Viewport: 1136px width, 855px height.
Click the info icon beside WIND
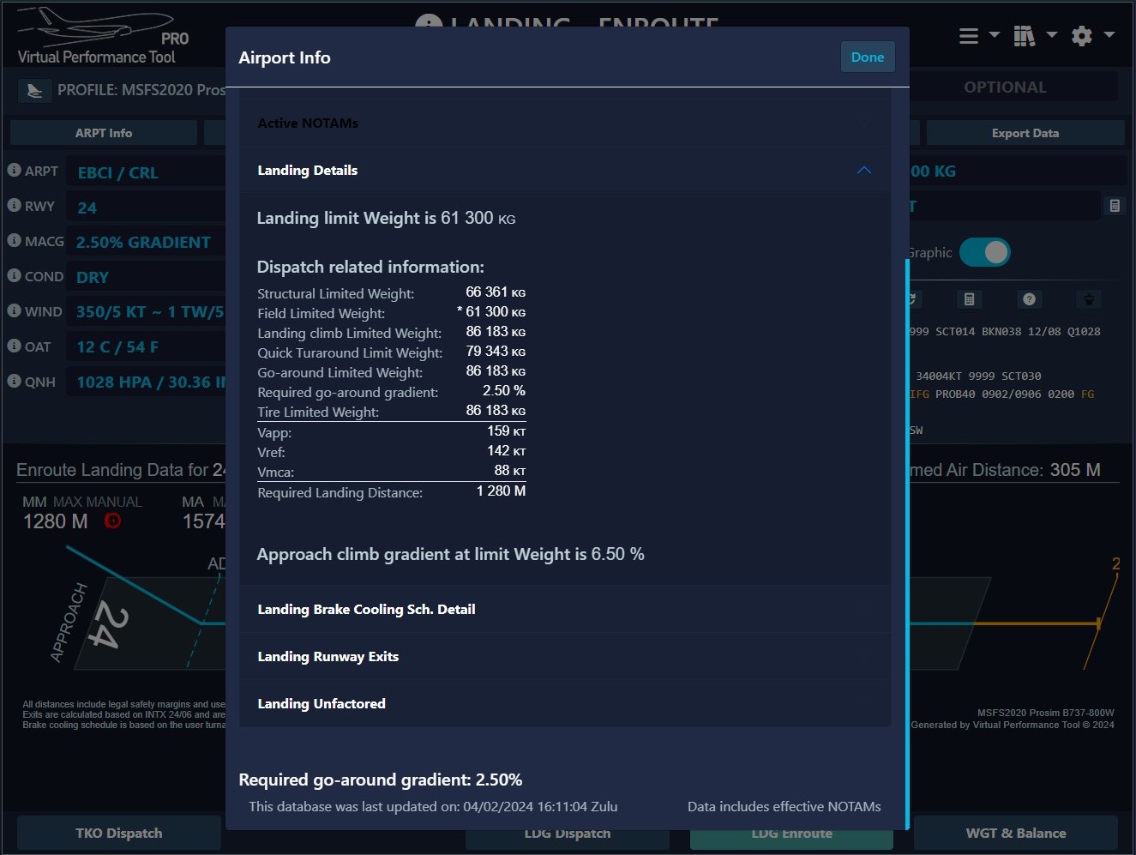tap(14, 310)
